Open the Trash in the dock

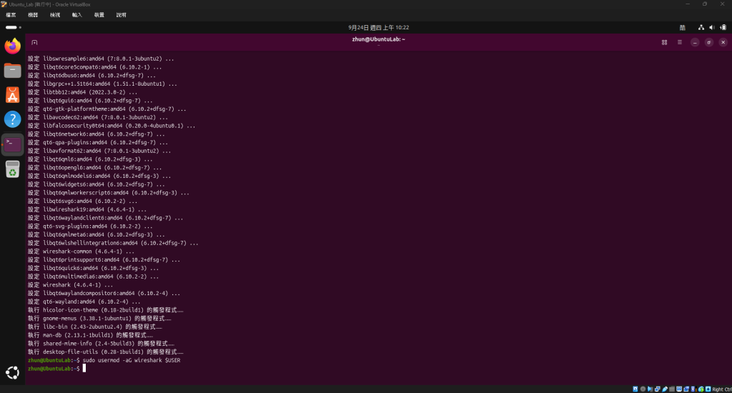point(13,169)
